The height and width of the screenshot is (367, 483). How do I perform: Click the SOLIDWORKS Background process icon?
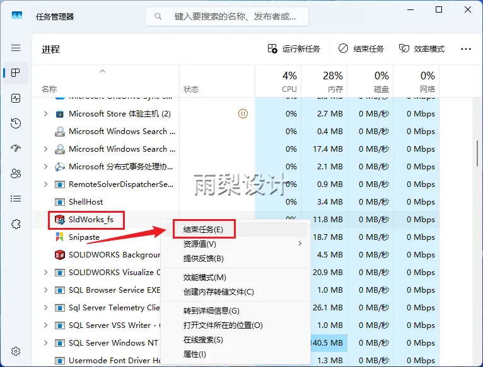click(x=59, y=255)
